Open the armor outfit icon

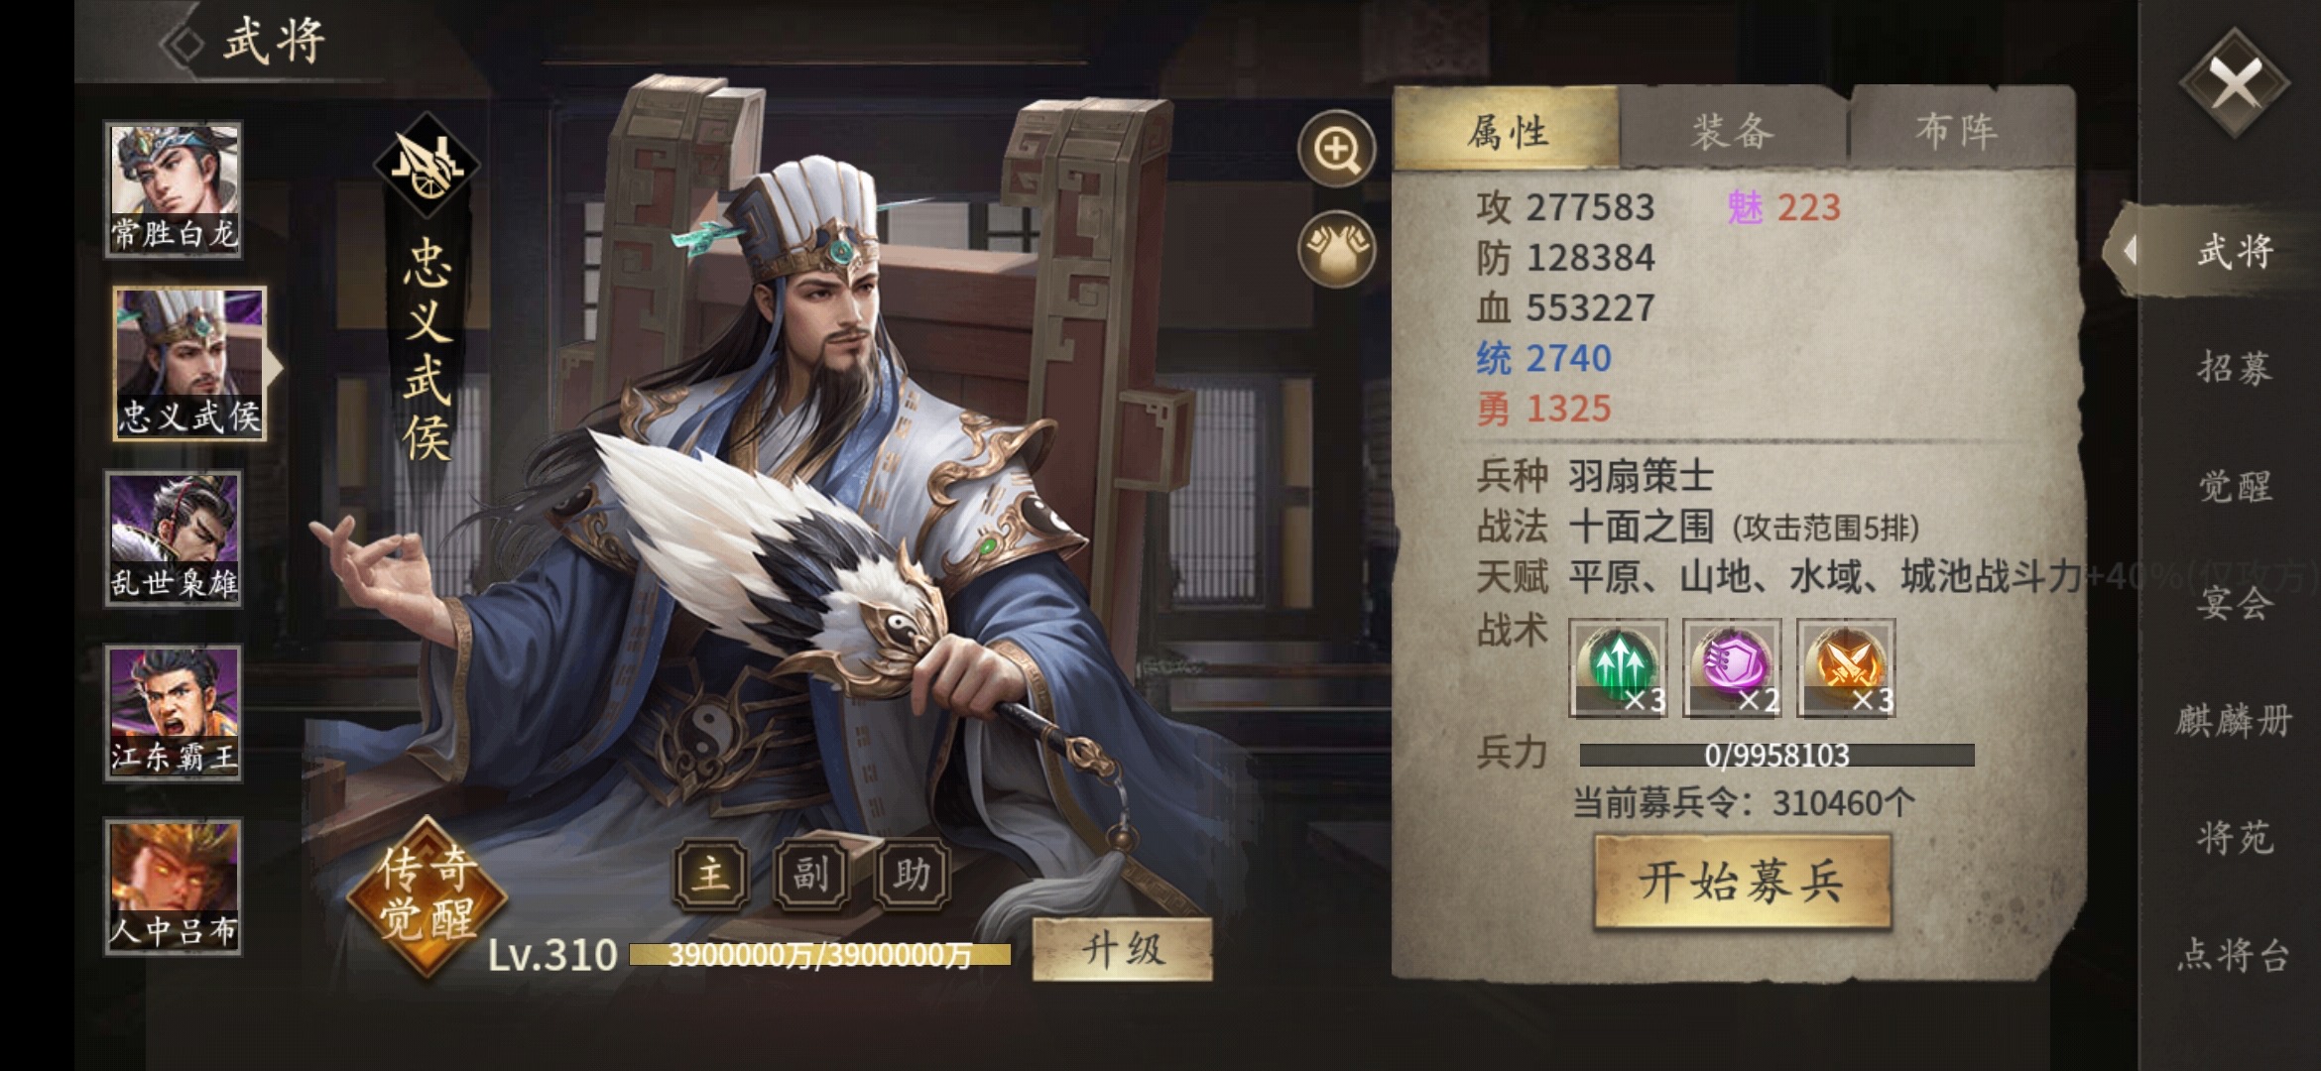[1336, 249]
